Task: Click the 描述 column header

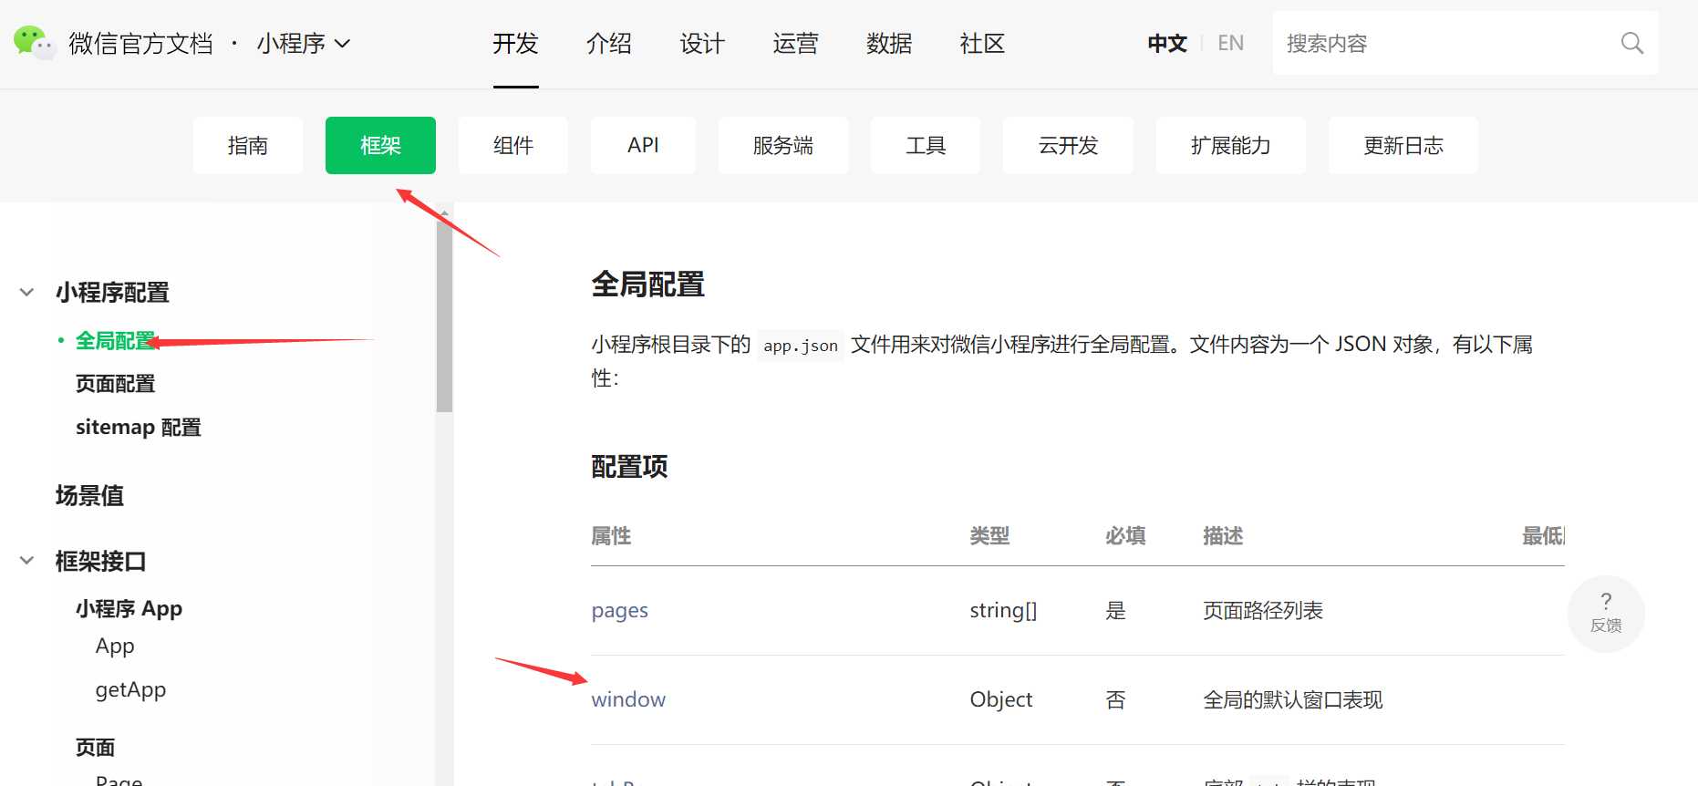Action: [x=1223, y=536]
